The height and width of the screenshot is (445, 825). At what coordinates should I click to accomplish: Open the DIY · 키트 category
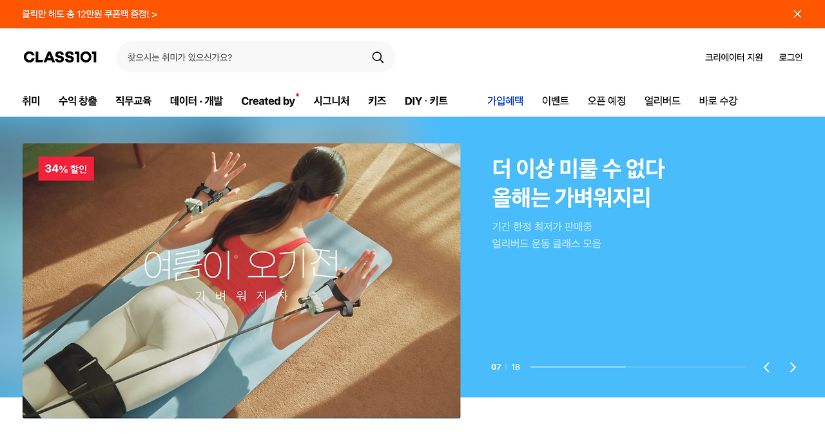coord(426,101)
